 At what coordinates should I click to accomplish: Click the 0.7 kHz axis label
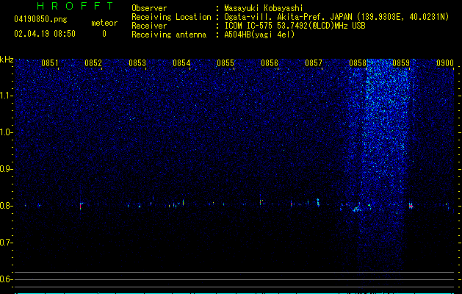(x=6, y=243)
